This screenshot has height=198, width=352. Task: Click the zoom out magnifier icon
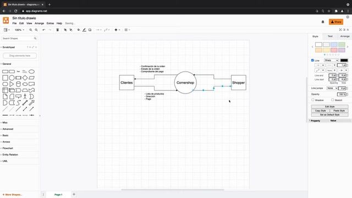point(36,30)
